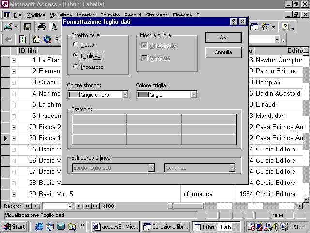
Task: Click the vertical scrollbar down arrow
Action: tap(306, 200)
